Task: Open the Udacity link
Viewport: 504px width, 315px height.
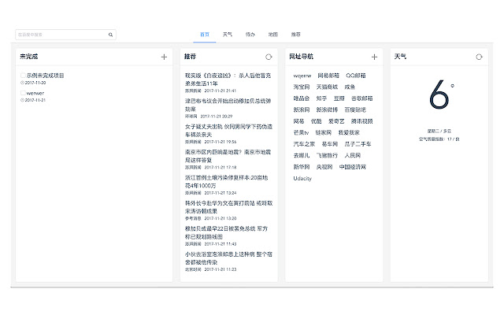Action: [x=302, y=179]
